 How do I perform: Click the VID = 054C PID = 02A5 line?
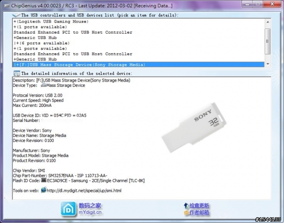point(50,115)
